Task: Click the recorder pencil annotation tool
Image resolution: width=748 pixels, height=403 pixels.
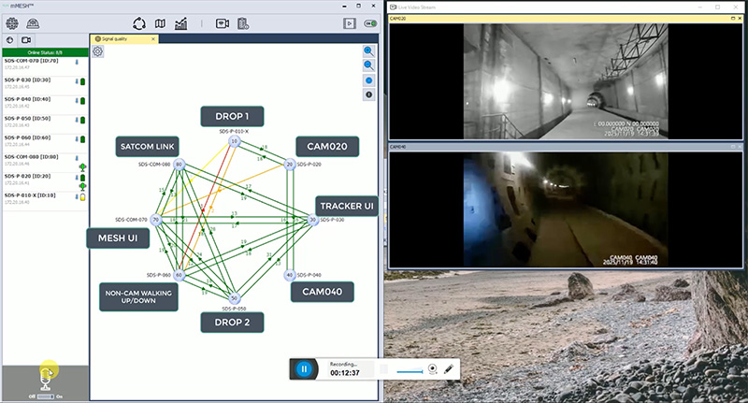Action: pyautogui.click(x=450, y=368)
